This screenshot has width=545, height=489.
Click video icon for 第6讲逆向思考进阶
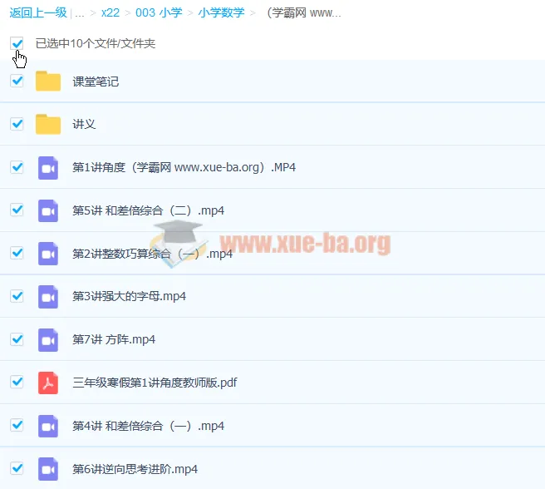pyautogui.click(x=48, y=469)
